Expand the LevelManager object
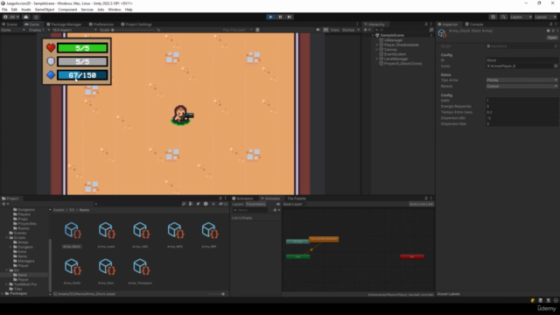Viewport: 560px width, 315px height. point(377,59)
